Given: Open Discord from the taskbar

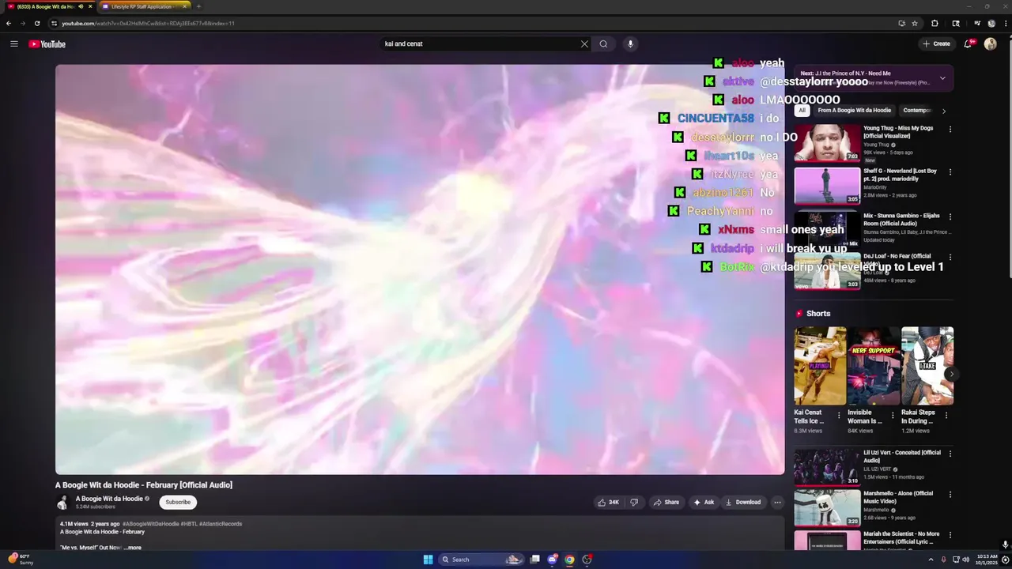Looking at the screenshot, I should (553, 560).
